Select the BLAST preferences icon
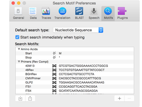Screen dimensions: 142x107 click(x=79, y=13)
